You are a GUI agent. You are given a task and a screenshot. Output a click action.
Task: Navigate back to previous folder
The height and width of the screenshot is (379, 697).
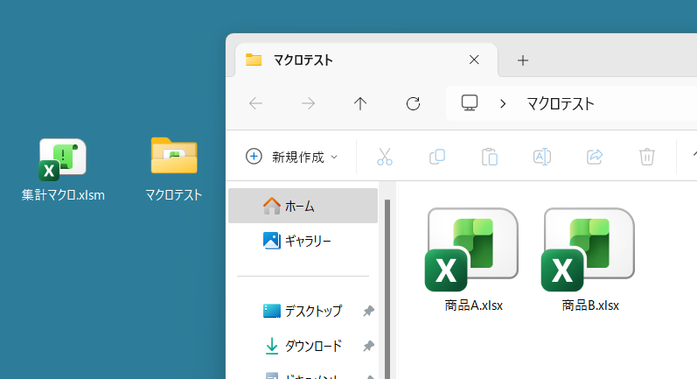click(256, 103)
